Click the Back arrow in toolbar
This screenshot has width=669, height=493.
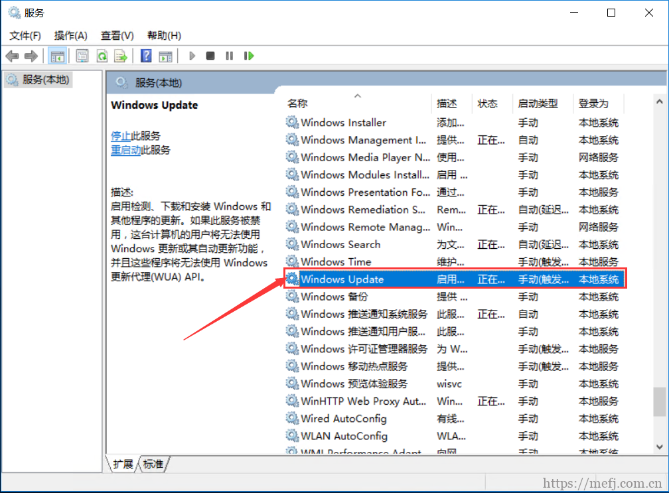point(12,56)
